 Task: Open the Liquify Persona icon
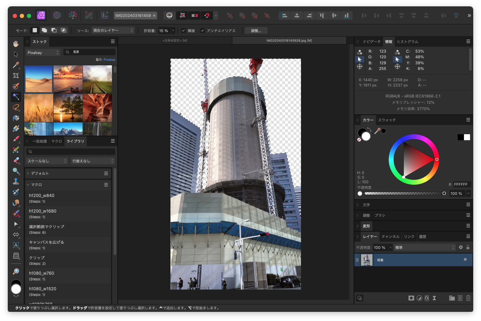coord(57,15)
